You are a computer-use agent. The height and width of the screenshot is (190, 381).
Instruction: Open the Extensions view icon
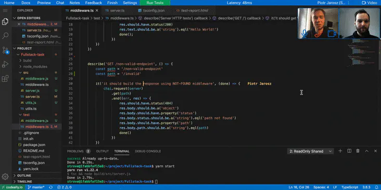point(5,78)
